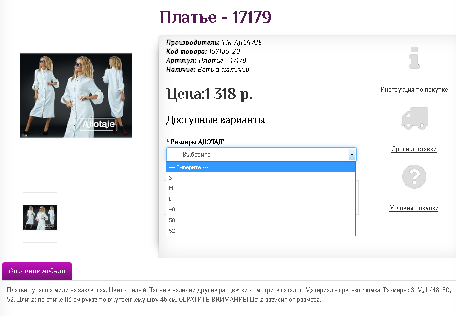Click the main dress product photo
456x316 pixels.
[x=76, y=95]
